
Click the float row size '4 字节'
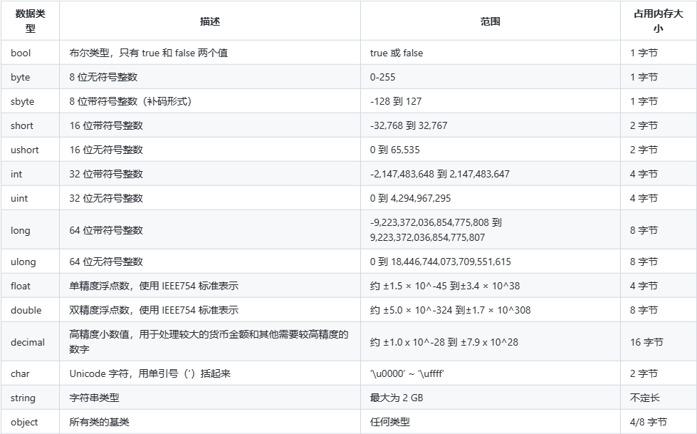(644, 286)
